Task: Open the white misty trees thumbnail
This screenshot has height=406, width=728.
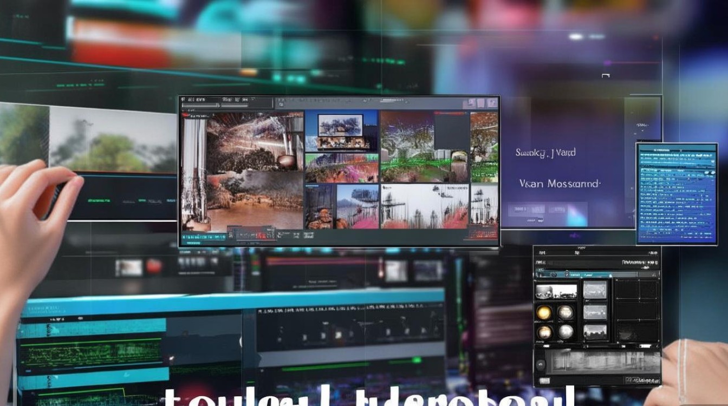Action: (x=424, y=206)
